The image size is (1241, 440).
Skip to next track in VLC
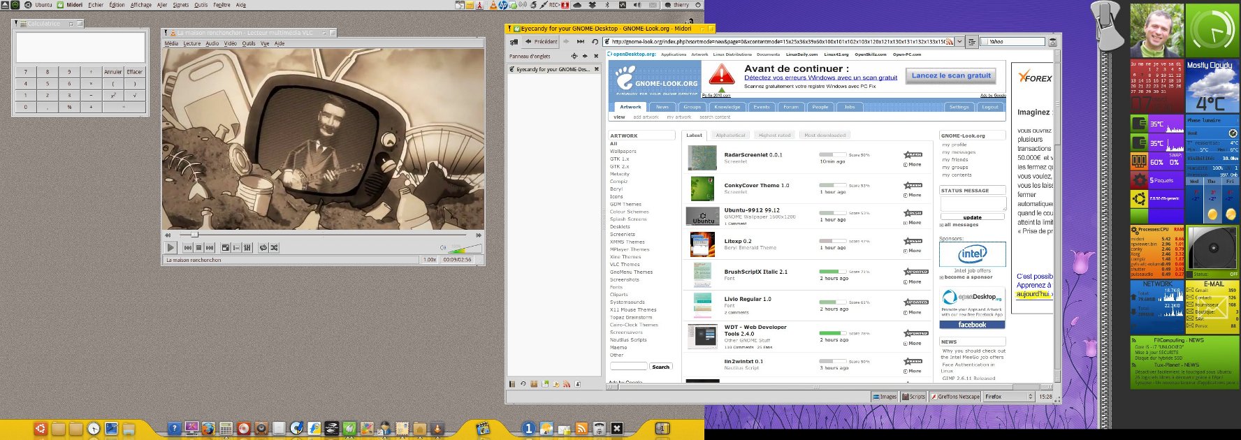click(x=210, y=247)
